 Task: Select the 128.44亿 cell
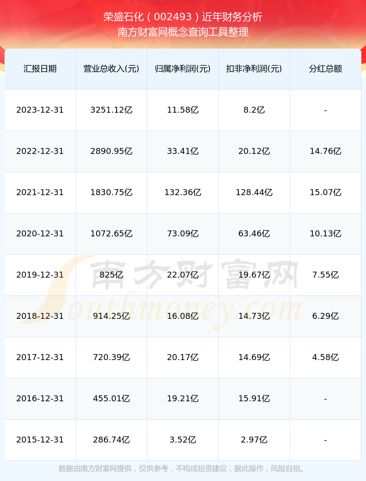[x=254, y=192]
